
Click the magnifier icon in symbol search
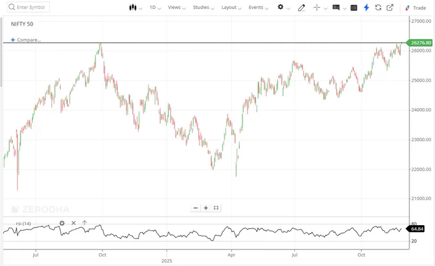click(x=12, y=7)
